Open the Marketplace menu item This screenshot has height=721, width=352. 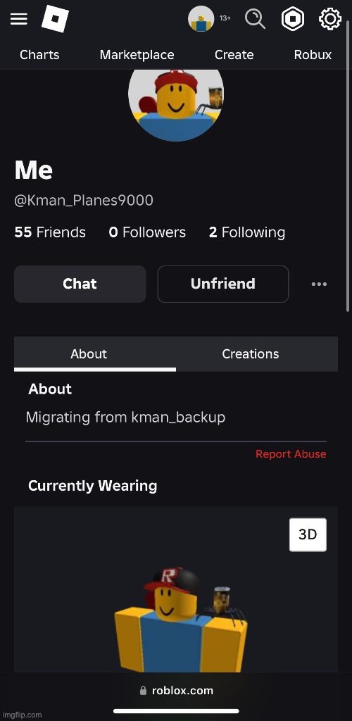137,55
